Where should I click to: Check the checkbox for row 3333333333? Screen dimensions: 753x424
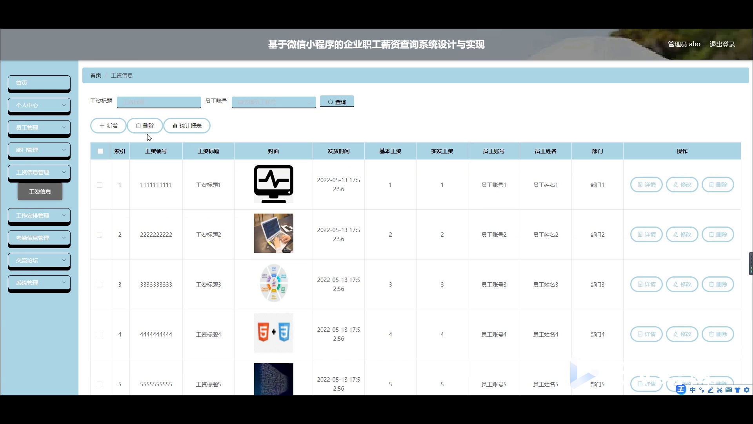[x=100, y=285]
